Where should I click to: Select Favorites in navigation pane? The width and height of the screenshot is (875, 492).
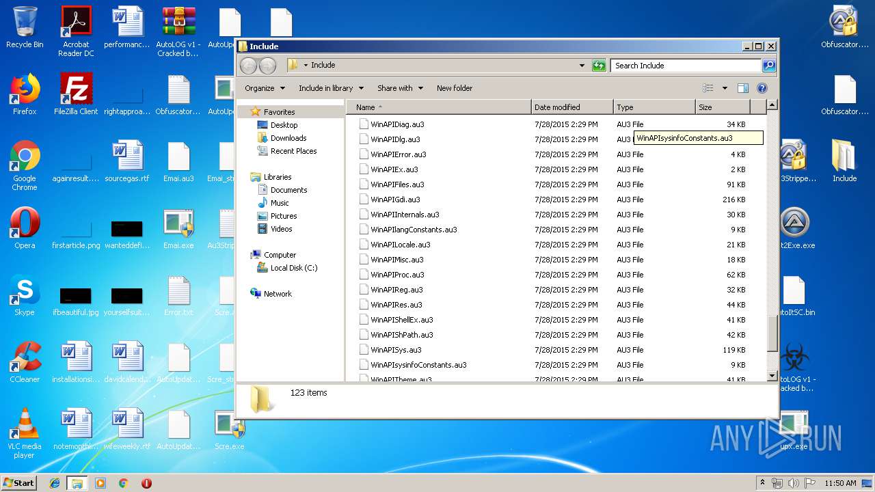click(279, 112)
